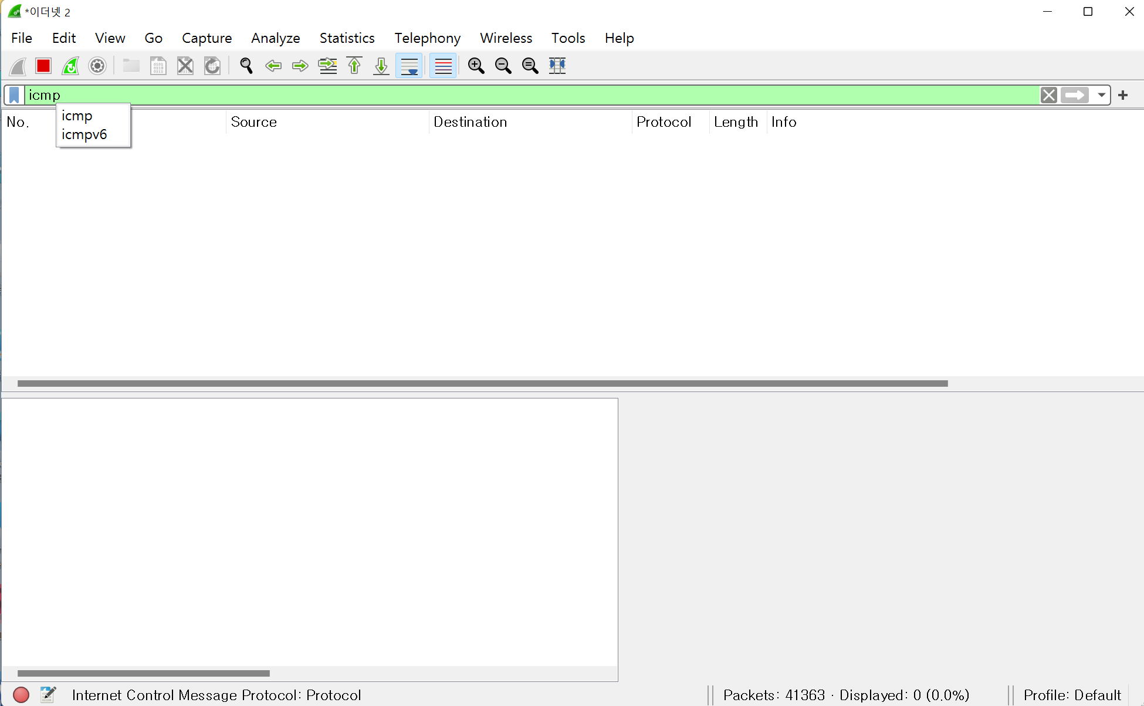1144x706 pixels.
Task: Toggle auto-scroll during live capture
Action: tap(409, 66)
